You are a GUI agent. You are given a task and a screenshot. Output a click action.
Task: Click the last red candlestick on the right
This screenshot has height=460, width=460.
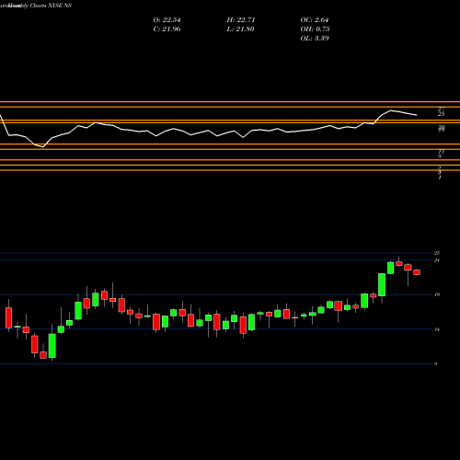(x=417, y=272)
